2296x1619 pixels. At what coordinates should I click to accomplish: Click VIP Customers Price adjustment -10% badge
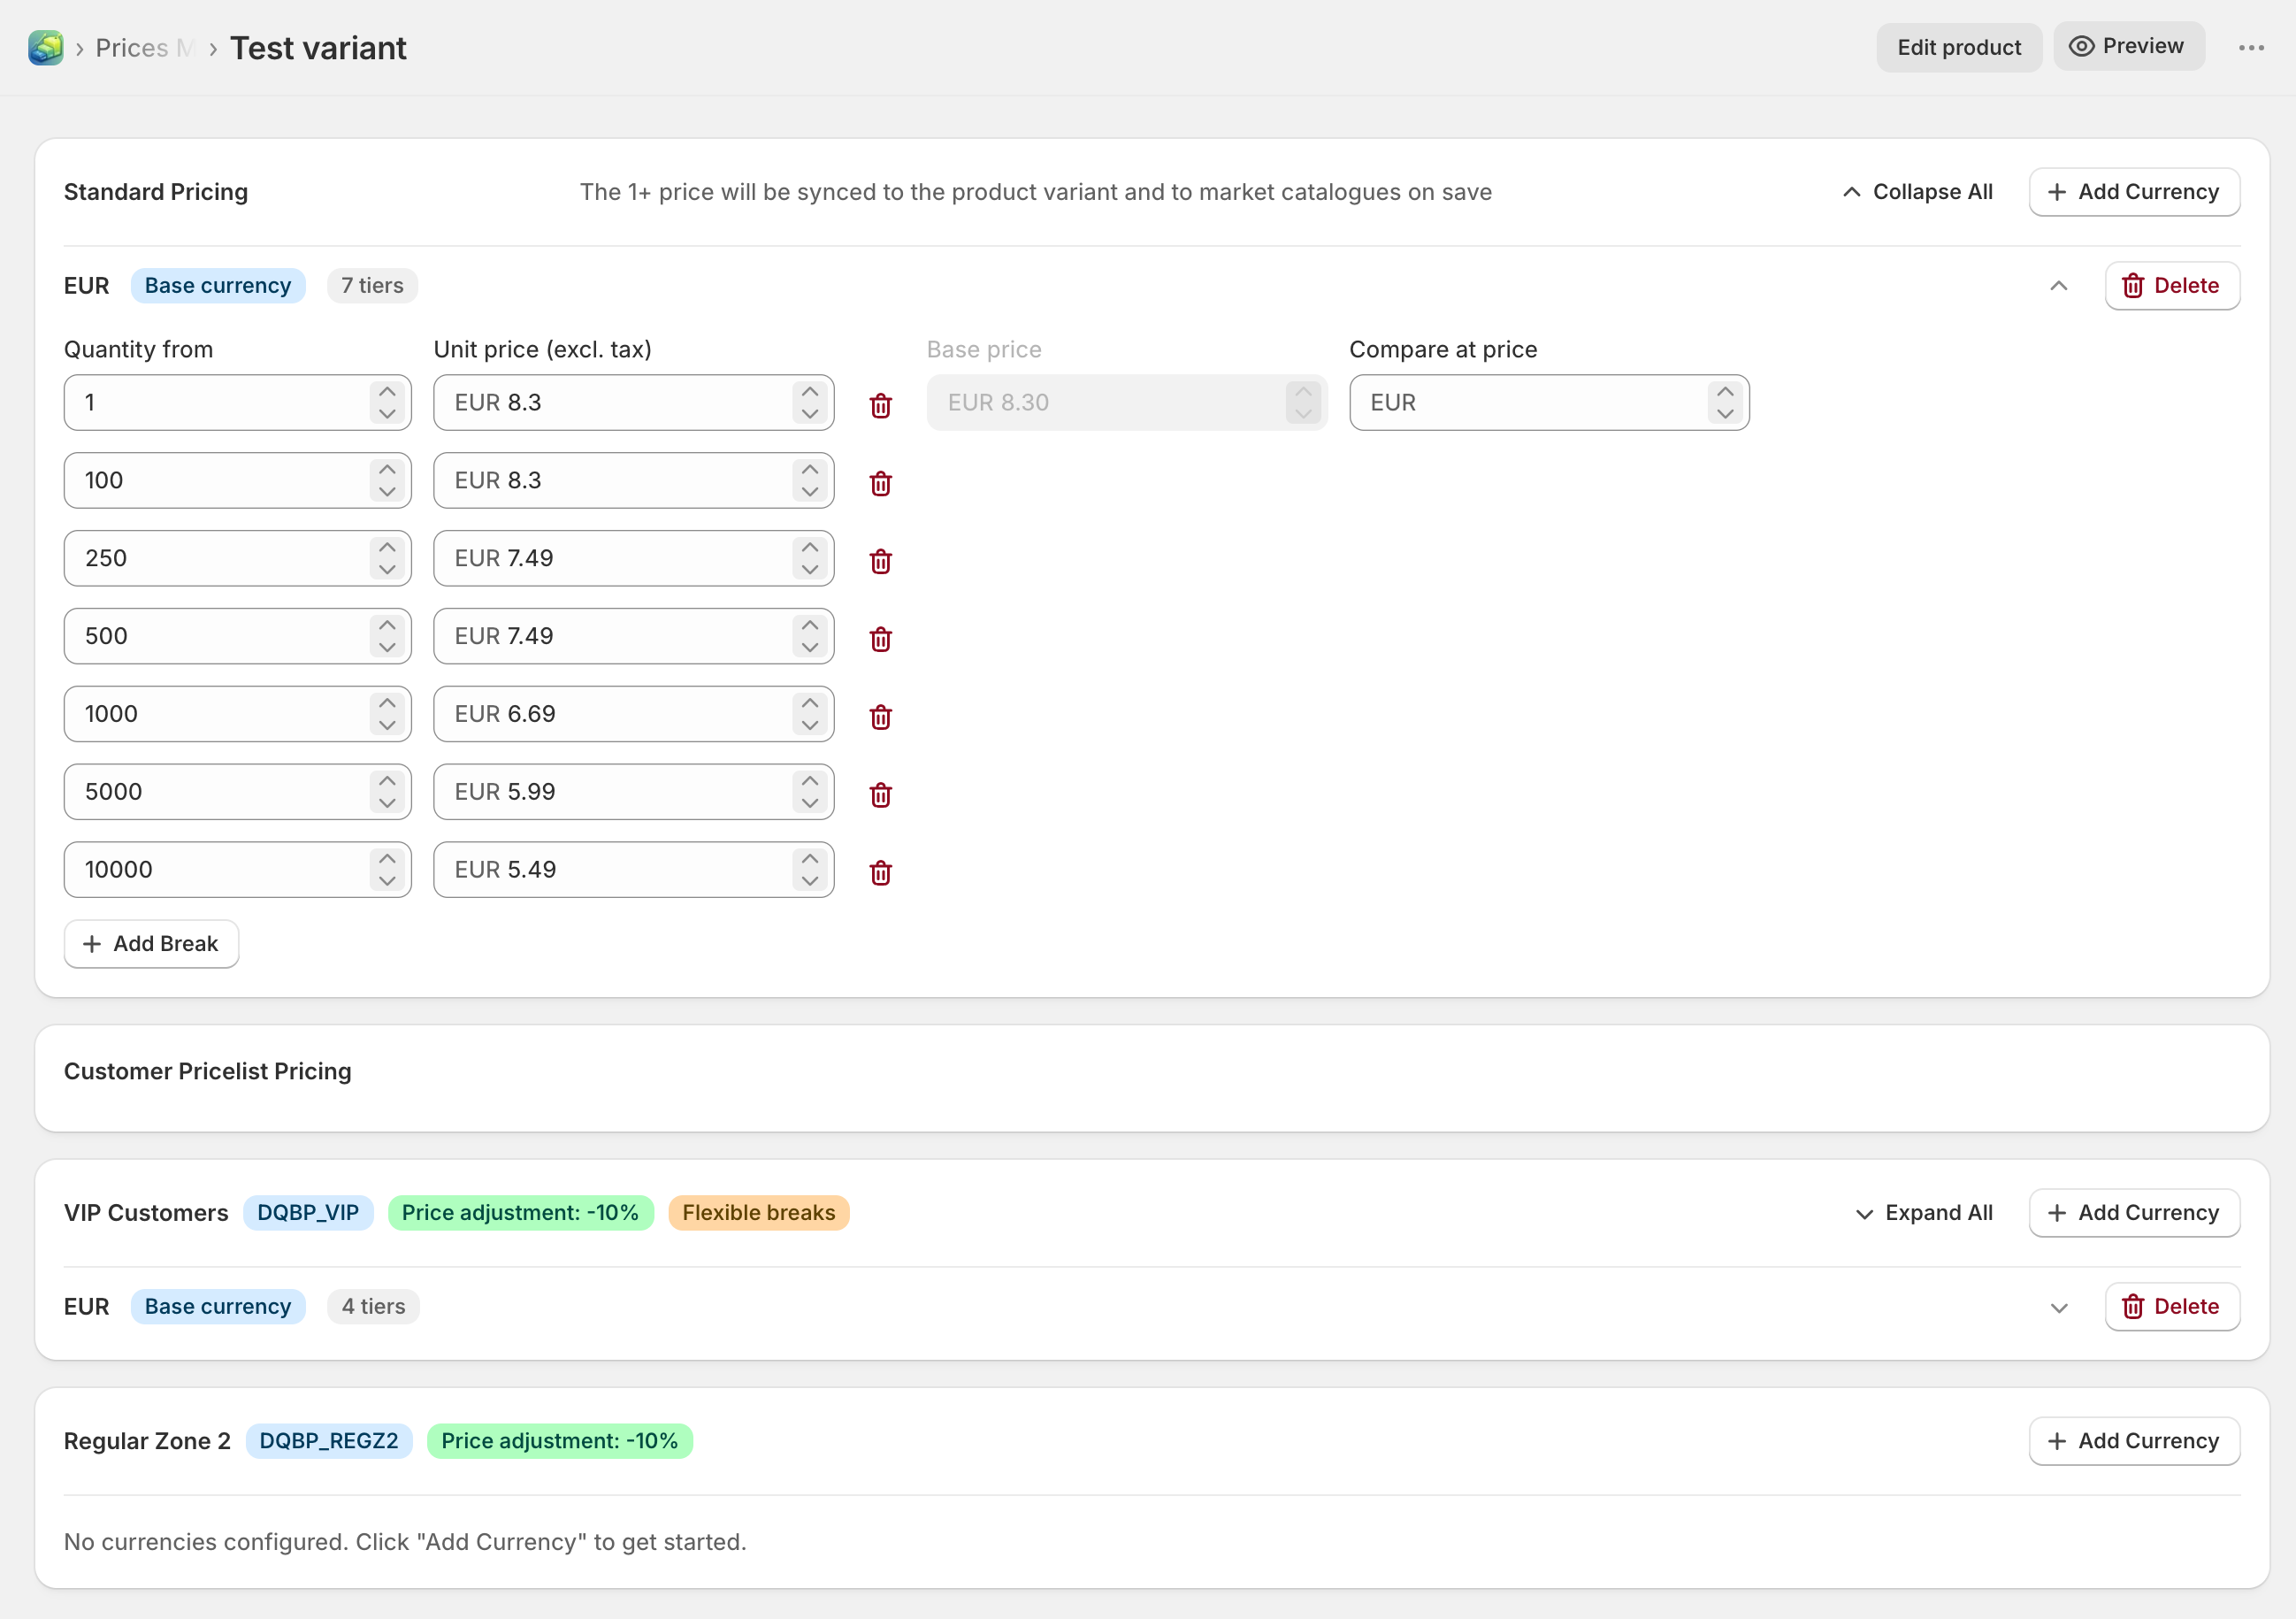point(520,1213)
